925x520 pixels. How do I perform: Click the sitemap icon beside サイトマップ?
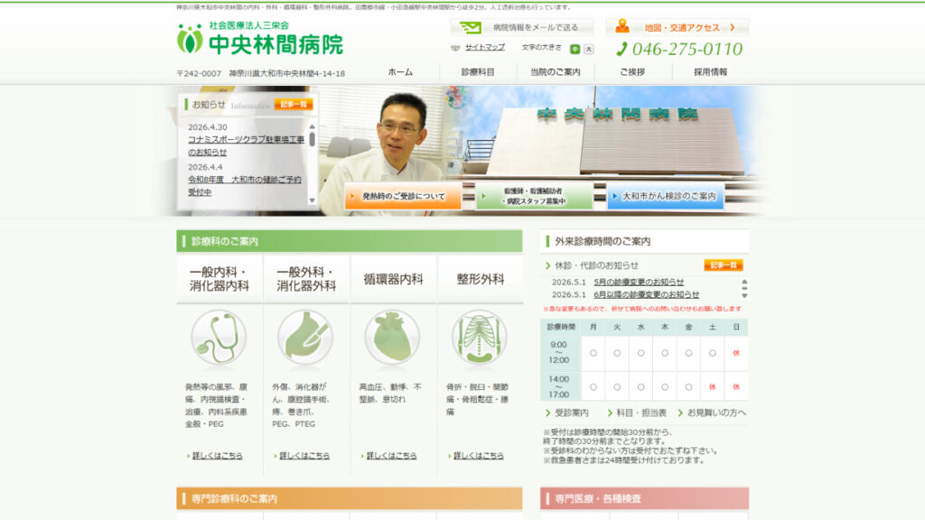pos(455,49)
